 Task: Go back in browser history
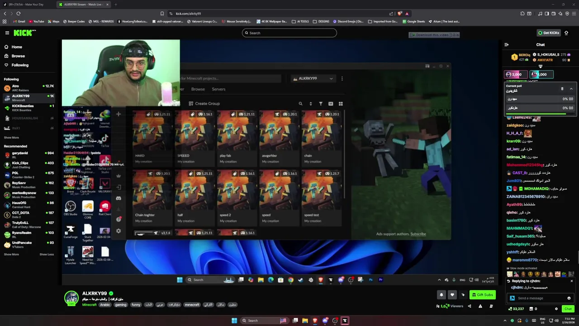(5, 14)
